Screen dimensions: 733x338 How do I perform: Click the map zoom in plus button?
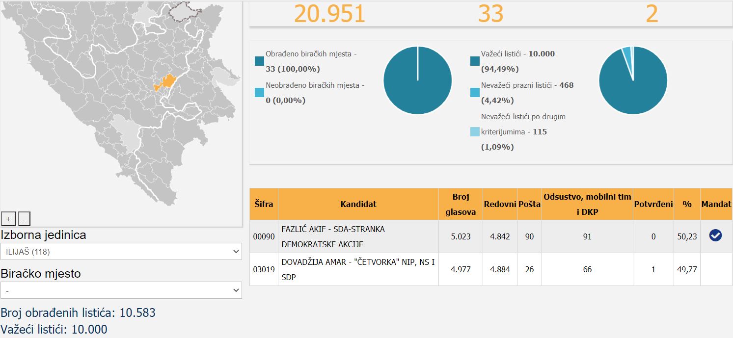point(8,219)
